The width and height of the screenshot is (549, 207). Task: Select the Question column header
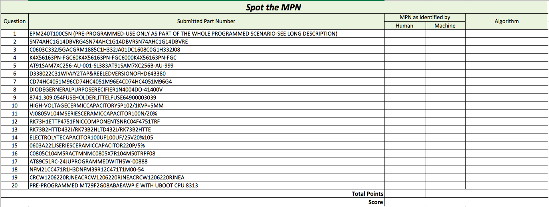(x=14, y=22)
